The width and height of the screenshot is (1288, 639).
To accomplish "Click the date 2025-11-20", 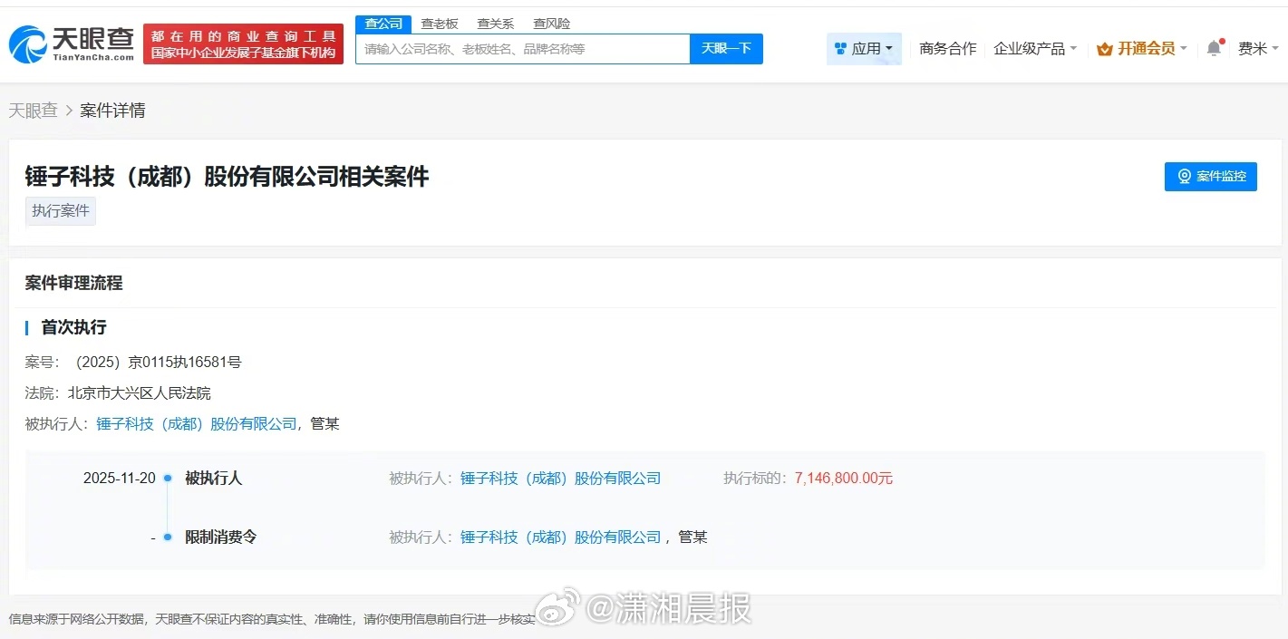I will [120, 478].
